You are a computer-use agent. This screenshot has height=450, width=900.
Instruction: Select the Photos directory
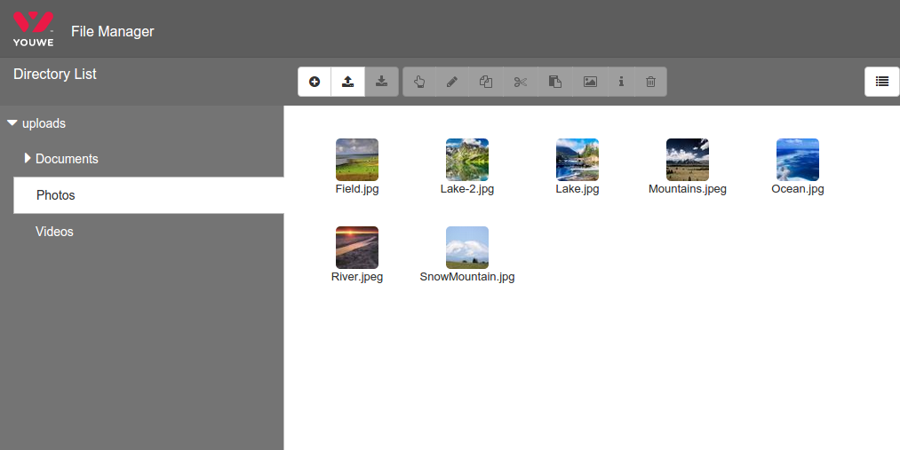tap(148, 195)
